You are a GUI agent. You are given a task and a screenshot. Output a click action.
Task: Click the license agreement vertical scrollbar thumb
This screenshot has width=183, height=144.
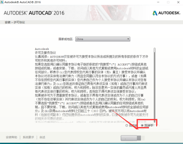point(154,50)
